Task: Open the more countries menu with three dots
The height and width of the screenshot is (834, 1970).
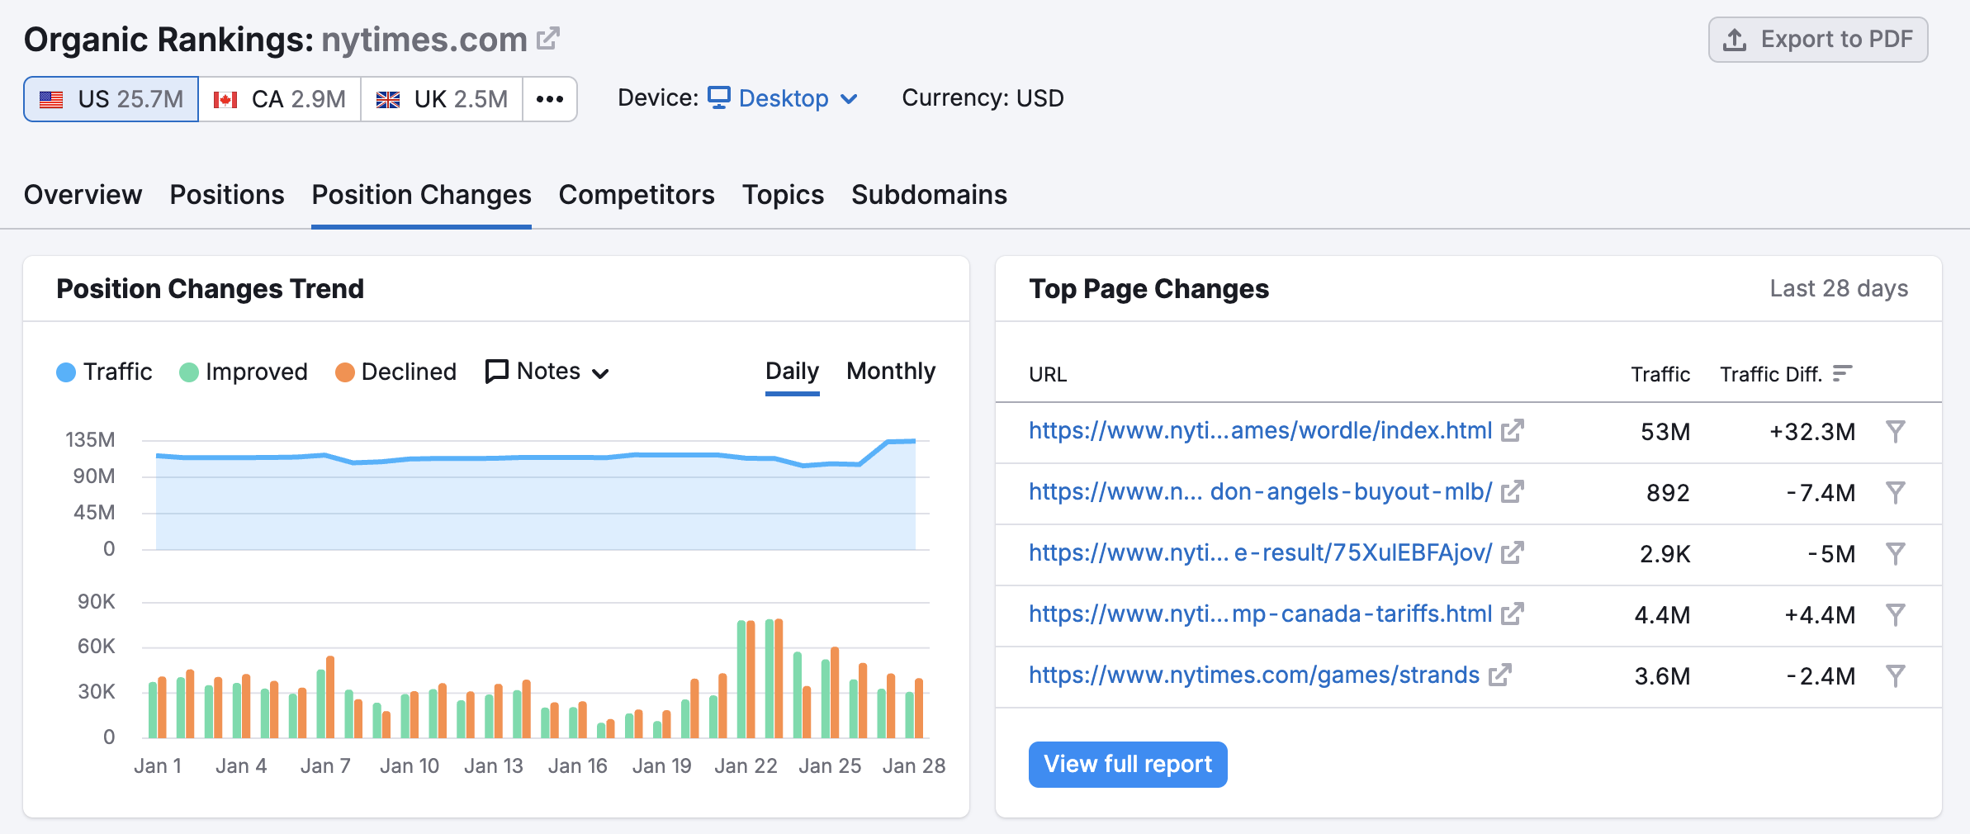Action: coord(550,98)
